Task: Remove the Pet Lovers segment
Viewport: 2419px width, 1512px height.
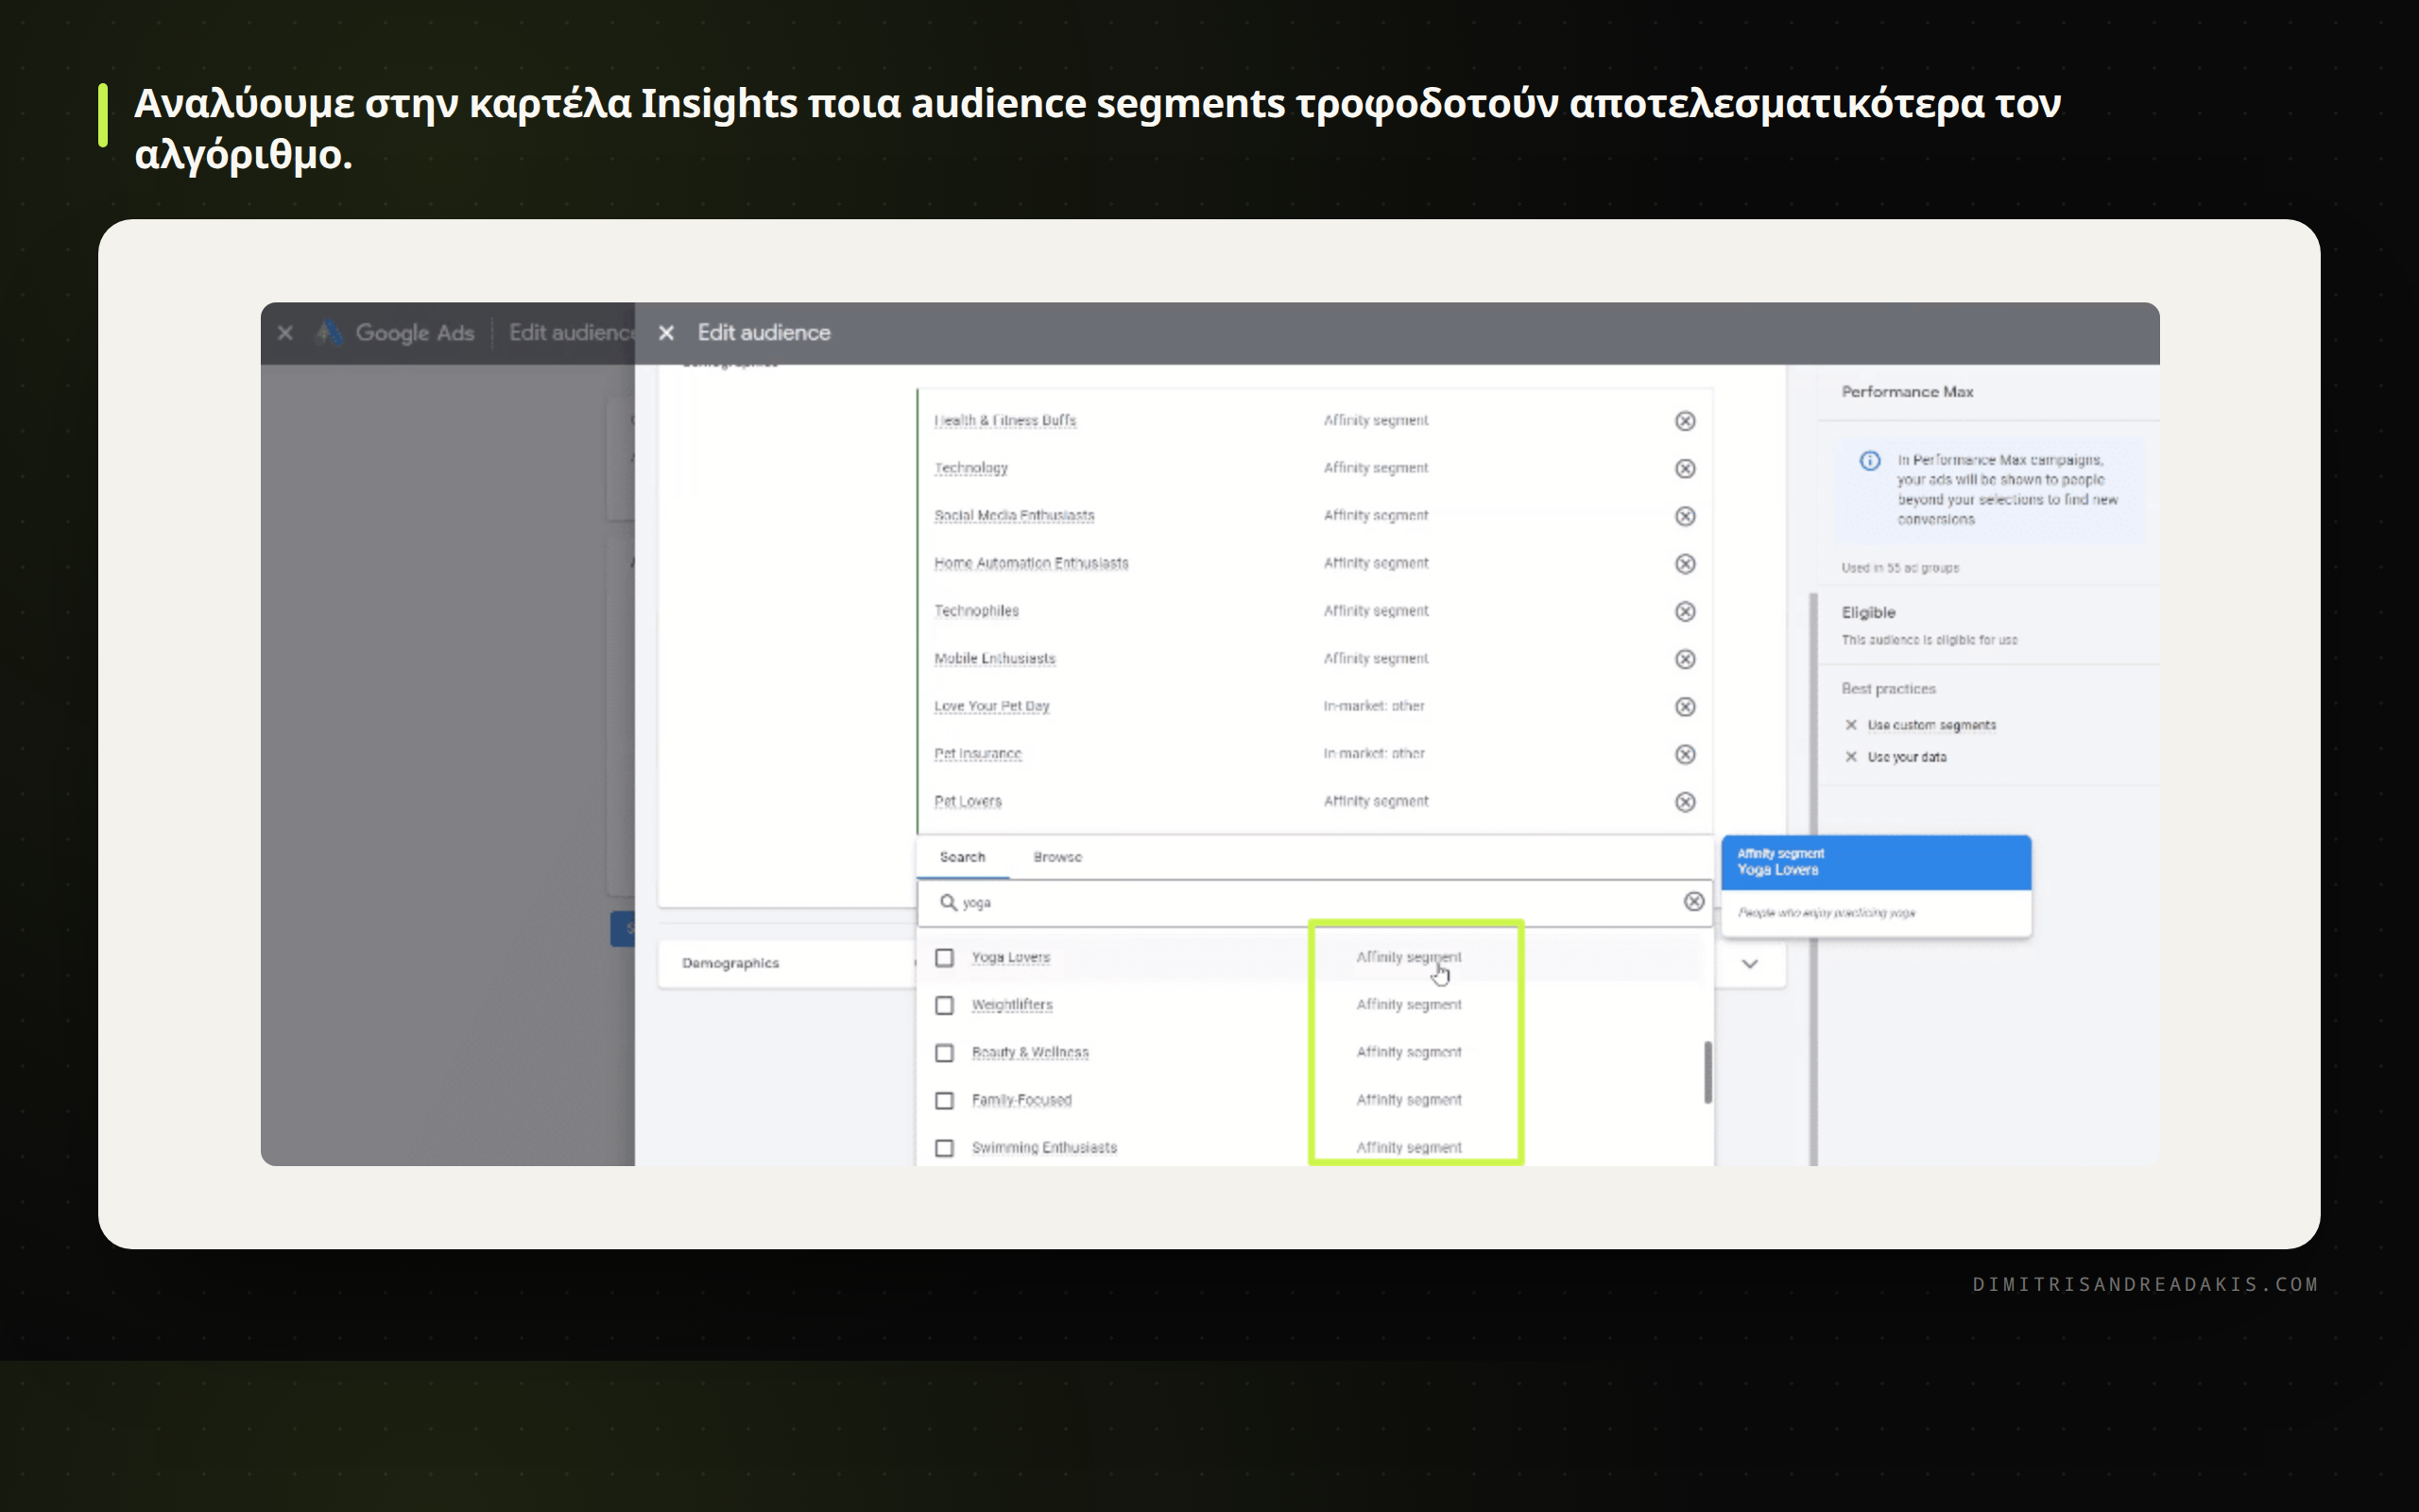Action: point(1684,802)
